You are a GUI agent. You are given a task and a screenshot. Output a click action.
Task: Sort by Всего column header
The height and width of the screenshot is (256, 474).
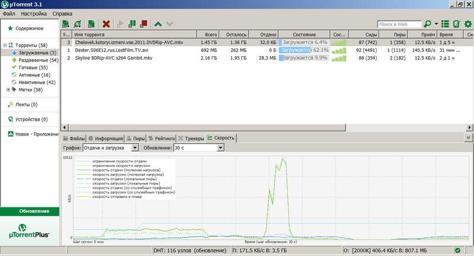208,34
